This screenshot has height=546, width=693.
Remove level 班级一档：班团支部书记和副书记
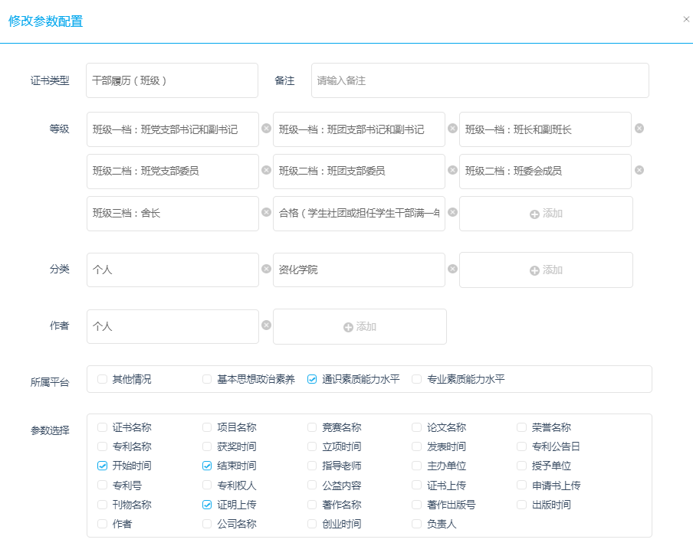pos(452,129)
